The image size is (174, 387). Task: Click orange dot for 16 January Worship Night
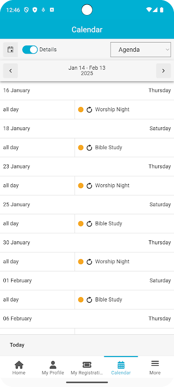tap(81, 110)
